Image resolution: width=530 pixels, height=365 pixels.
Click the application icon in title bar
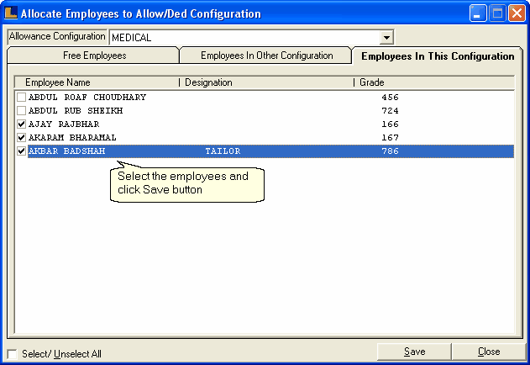11,13
